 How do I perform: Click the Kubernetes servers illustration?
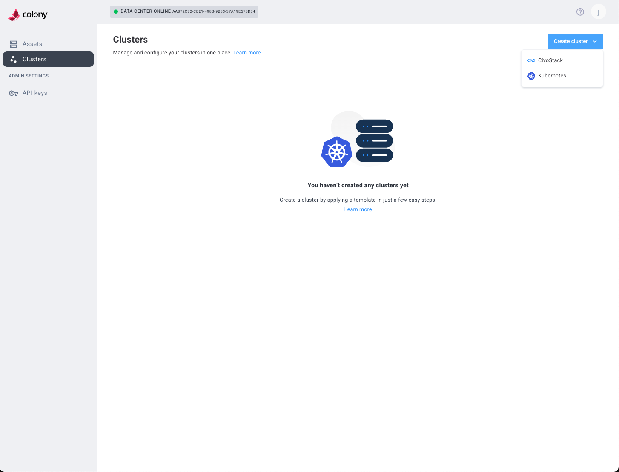(358, 139)
